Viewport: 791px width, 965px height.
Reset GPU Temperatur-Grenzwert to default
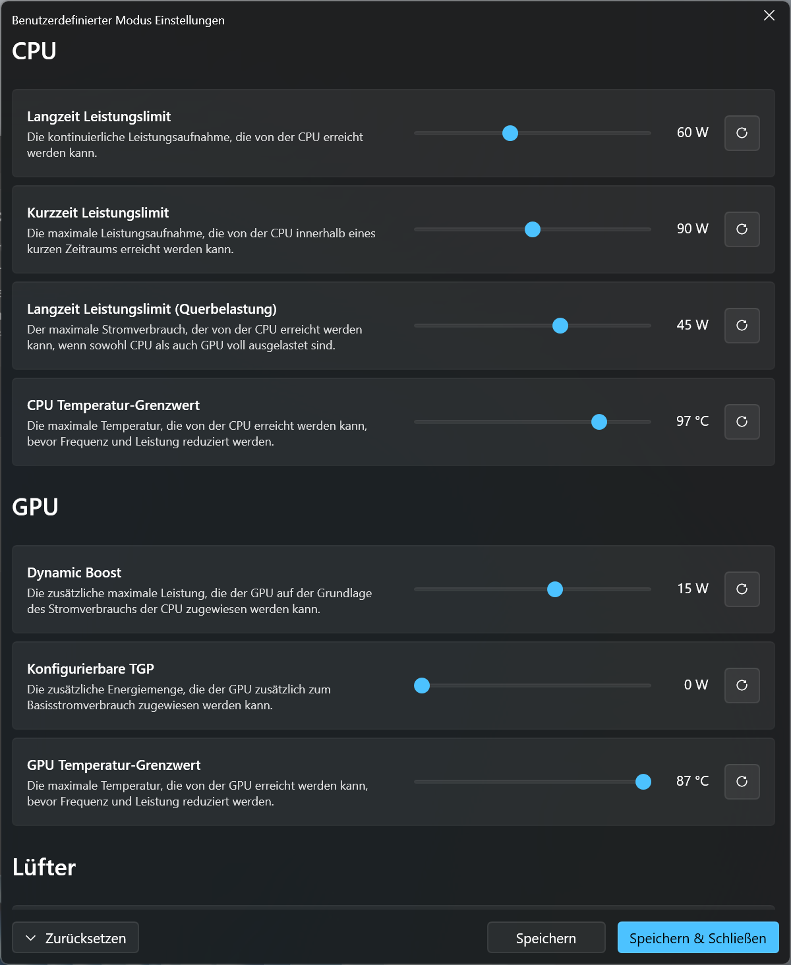742,782
